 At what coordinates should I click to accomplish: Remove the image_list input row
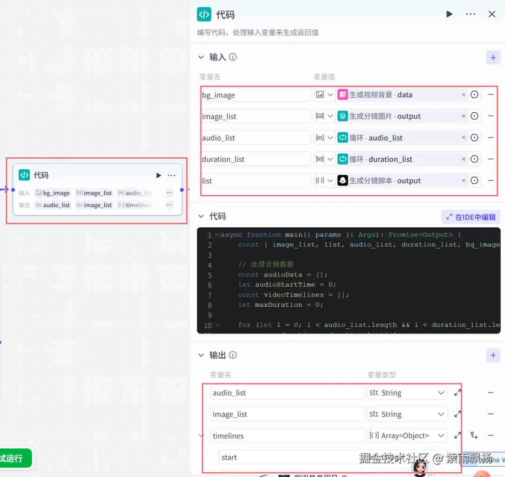coord(491,116)
